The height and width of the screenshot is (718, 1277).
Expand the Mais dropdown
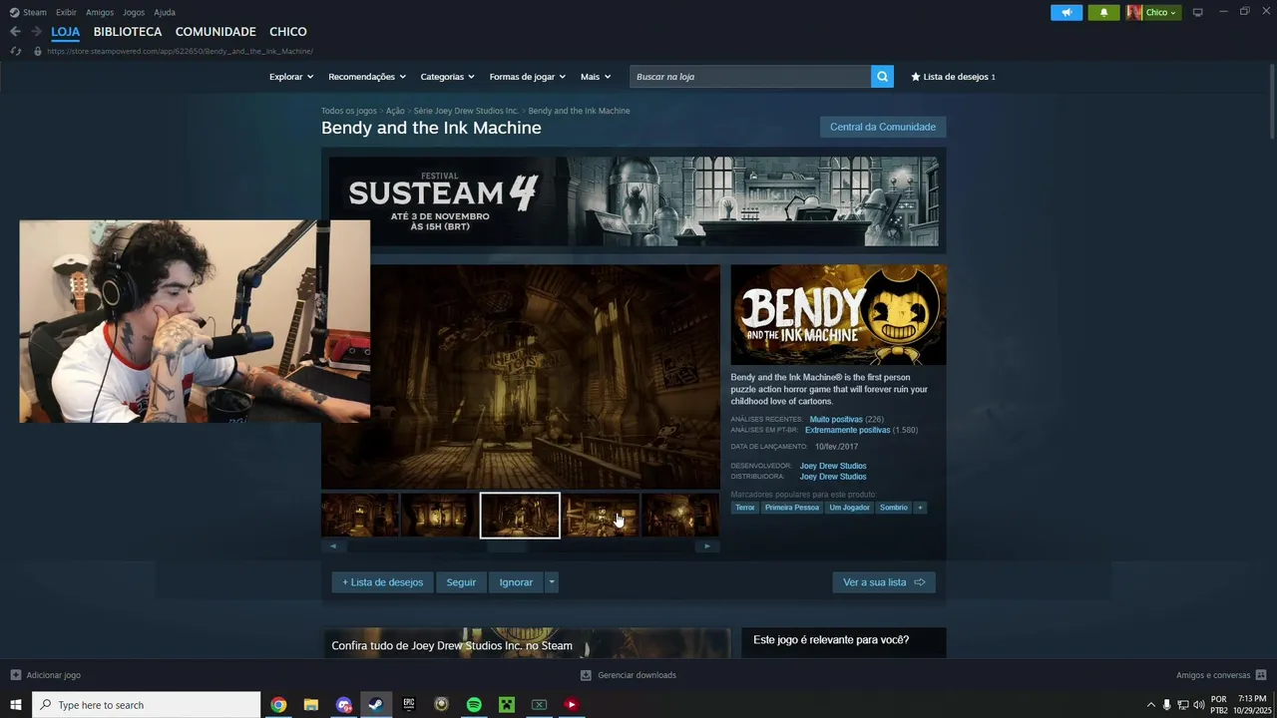click(596, 77)
